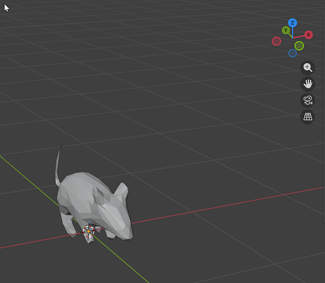This screenshot has width=325, height=283.
Task: Click the red X axis line on the grid
Action: point(228,205)
